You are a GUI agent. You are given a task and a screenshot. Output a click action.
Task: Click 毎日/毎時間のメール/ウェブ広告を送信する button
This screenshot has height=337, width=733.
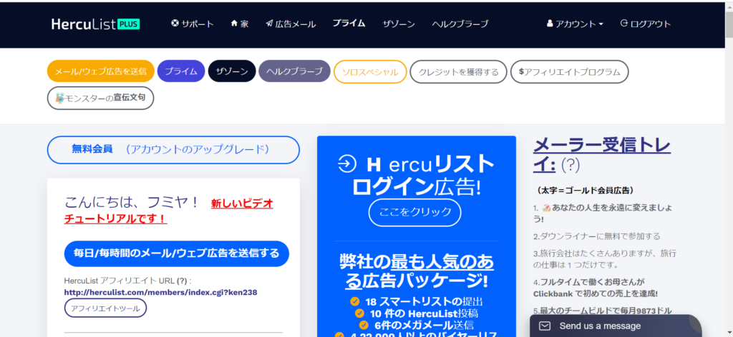177,253
